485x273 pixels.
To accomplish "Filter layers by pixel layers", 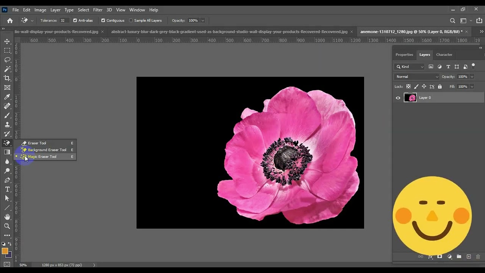I will click(431, 67).
